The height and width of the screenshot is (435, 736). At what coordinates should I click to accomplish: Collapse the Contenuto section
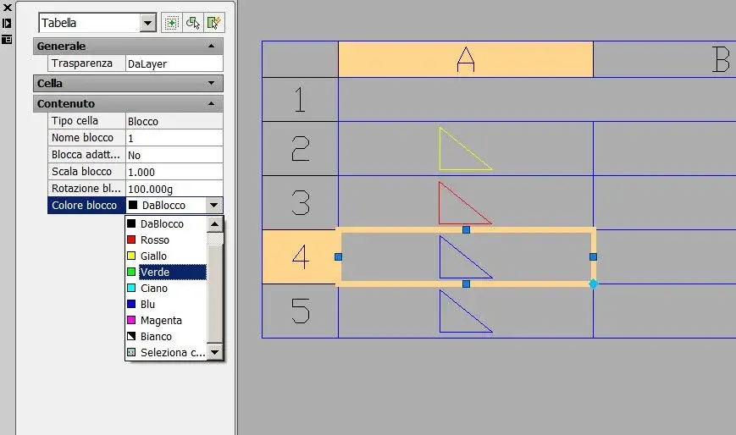point(211,104)
